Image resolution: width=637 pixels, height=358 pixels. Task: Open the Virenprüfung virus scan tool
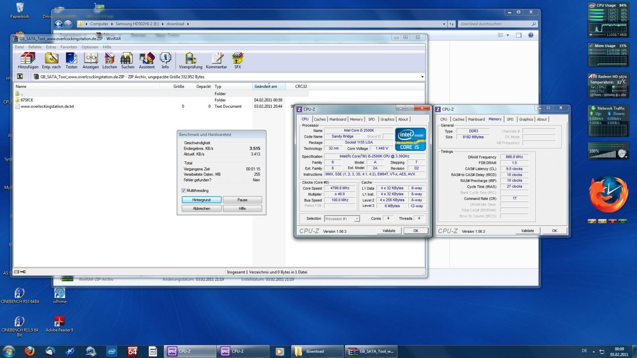[190, 59]
